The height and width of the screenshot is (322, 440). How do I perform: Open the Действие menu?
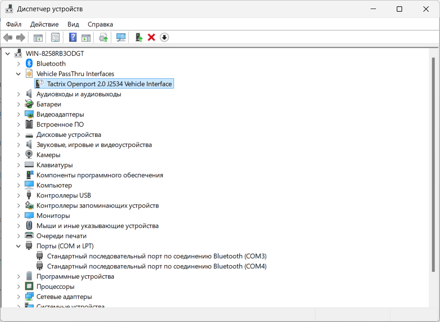pyautogui.click(x=44, y=24)
